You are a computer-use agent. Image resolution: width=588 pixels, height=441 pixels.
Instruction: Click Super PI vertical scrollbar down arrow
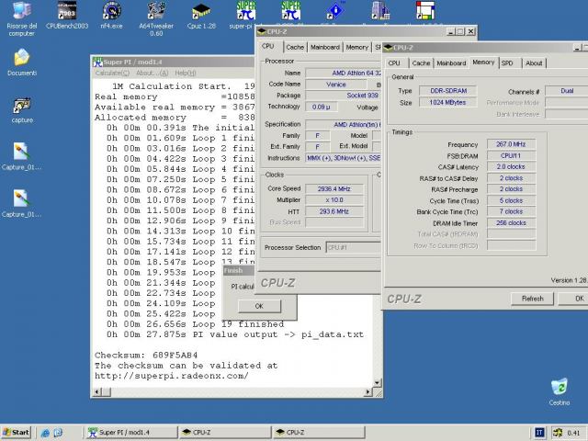pyautogui.click(x=378, y=383)
